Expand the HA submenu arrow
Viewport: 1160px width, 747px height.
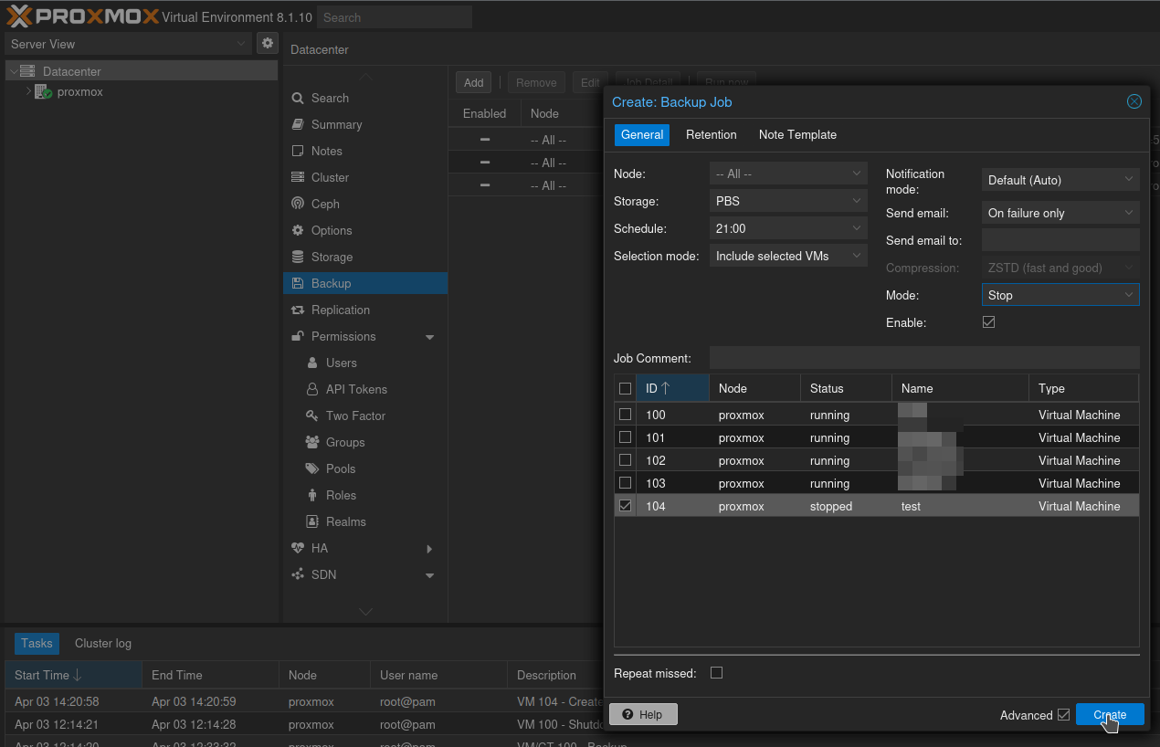point(430,549)
